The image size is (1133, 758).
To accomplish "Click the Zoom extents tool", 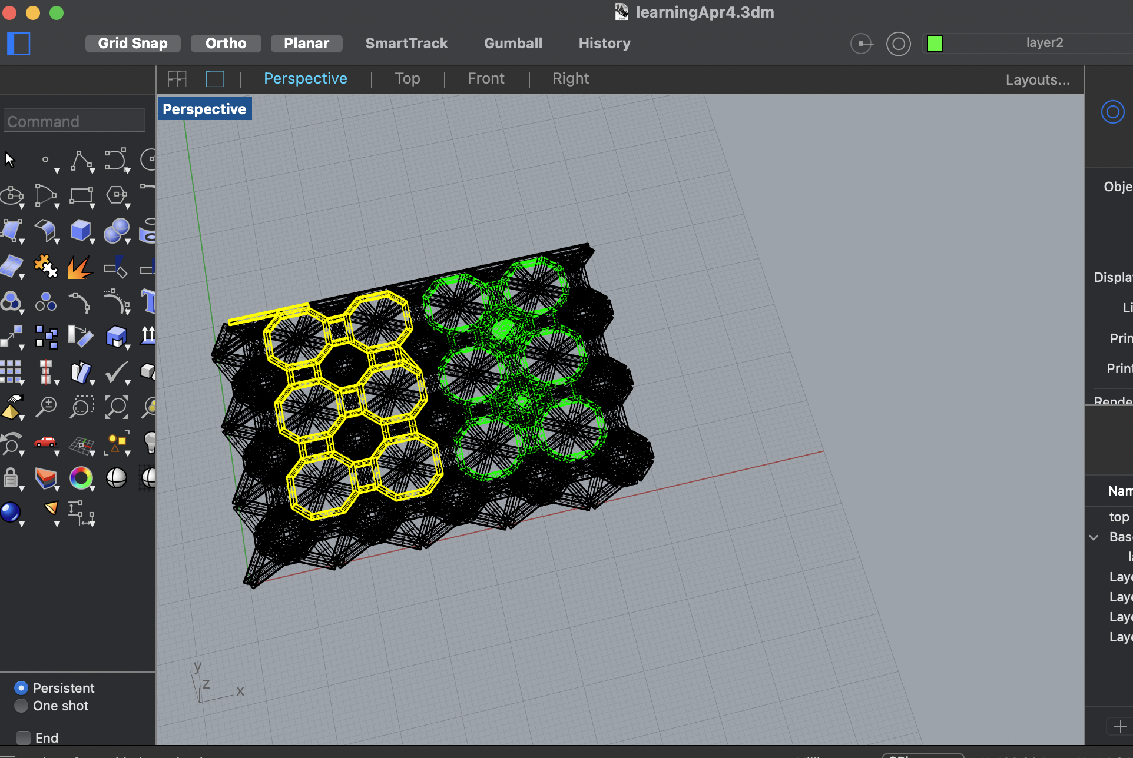I will (x=116, y=407).
